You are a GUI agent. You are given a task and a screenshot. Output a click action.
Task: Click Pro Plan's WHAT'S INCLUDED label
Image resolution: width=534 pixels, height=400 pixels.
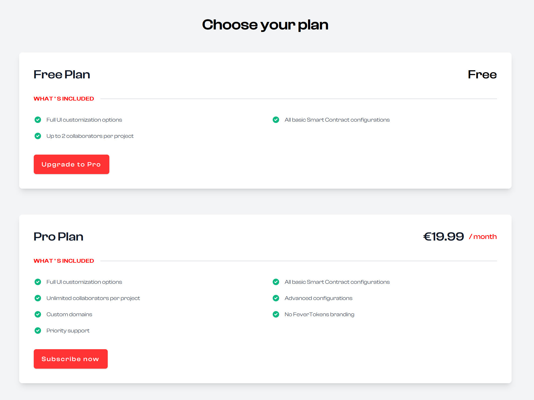[64, 261]
